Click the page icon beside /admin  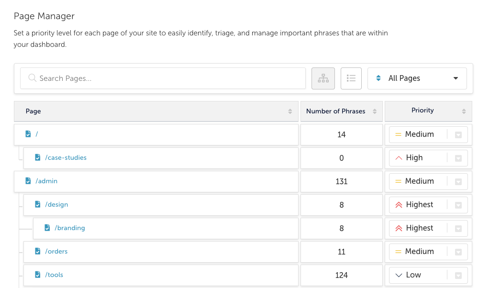point(28,181)
